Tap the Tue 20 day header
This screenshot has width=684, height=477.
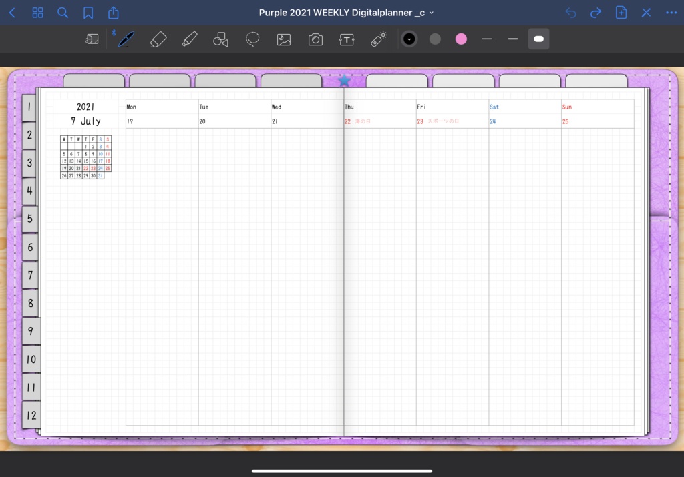pos(234,114)
